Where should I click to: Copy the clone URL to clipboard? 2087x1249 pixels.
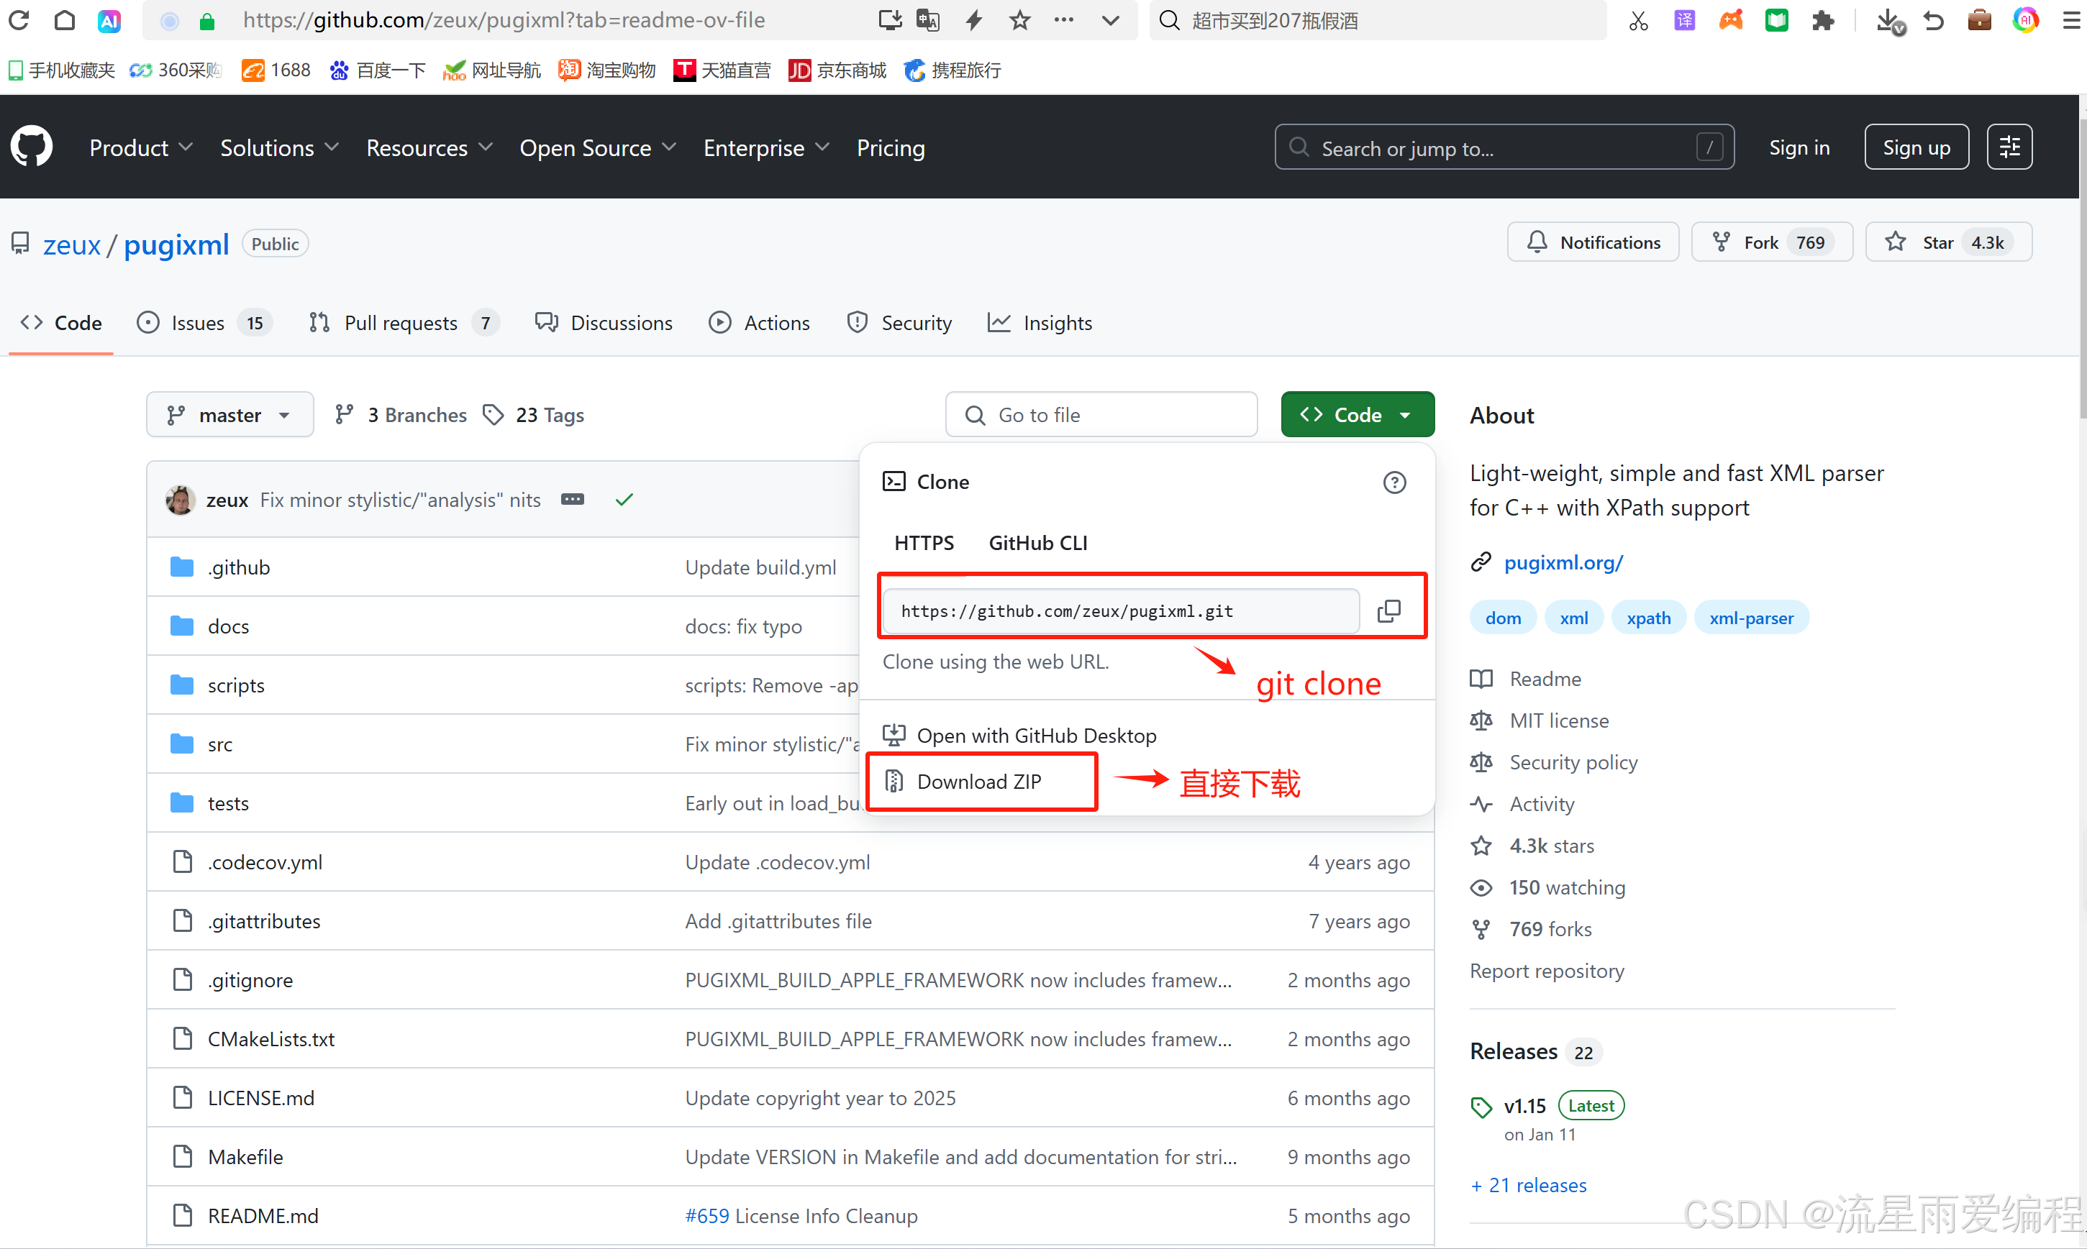1389,611
